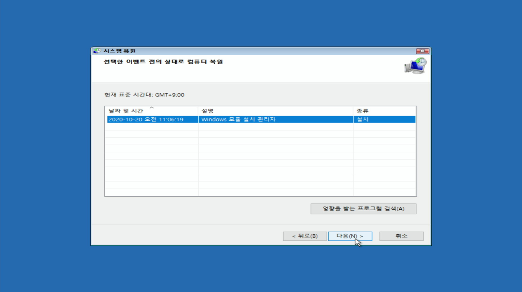Click the 설명 column header
This screenshot has width=522, height=292.
click(276, 111)
